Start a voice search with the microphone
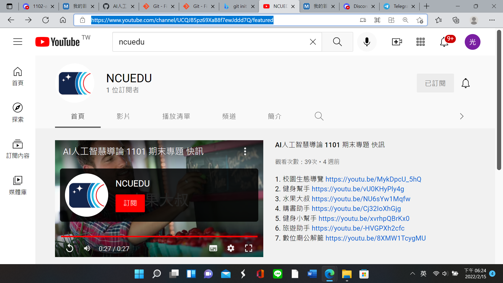503x283 pixels. [x=367, y=42]
